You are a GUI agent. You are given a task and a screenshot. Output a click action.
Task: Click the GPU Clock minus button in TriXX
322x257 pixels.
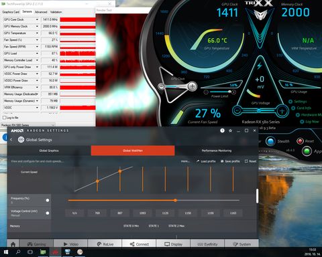tap(161, 86)
